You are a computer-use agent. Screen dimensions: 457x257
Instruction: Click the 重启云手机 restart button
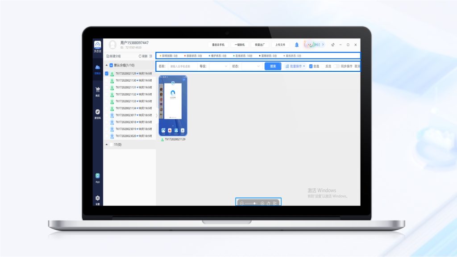[218, 45]
